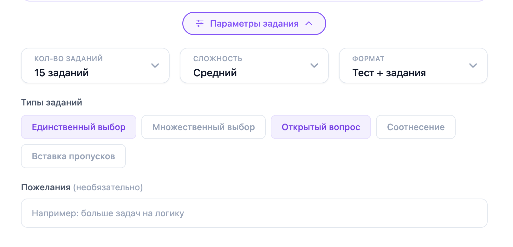This screenshot has height=247, width=513.
Task: Click the Типы заданий section heading
Action: pos(52,102)
